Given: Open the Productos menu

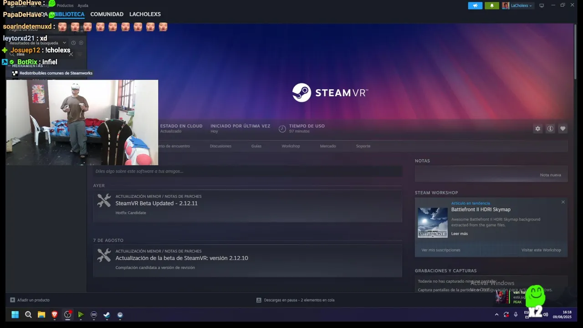Looking at the screenshot, I should 65,5.
